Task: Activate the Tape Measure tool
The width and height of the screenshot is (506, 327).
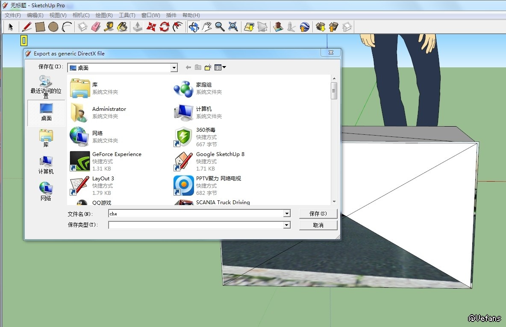Action: pos(109,27)
